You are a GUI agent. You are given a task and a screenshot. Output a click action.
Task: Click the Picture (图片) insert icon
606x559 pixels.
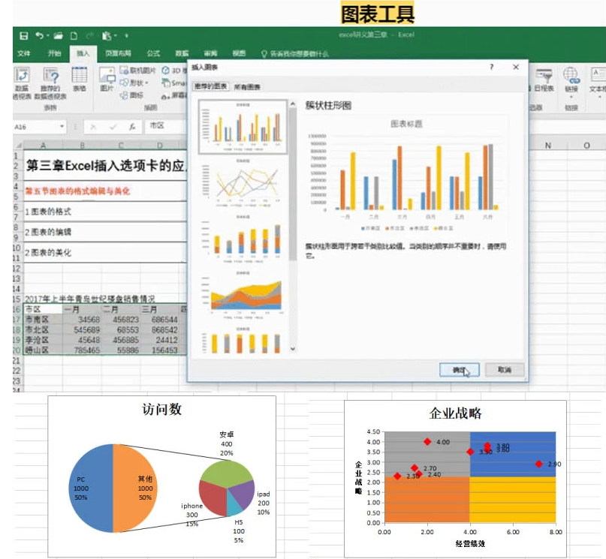coord(107,77)
